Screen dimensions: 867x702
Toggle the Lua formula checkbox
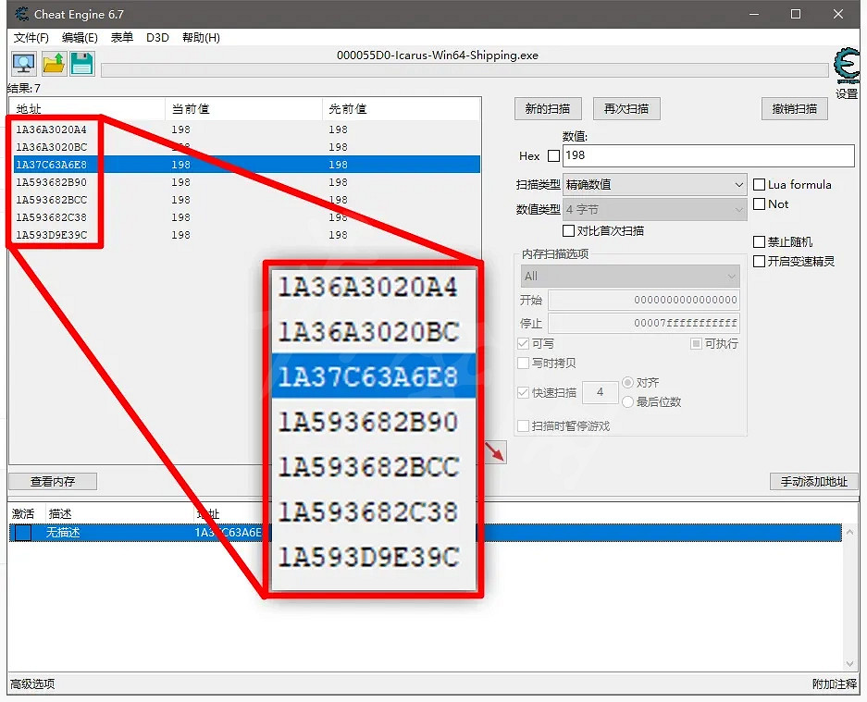tap(760, 185)
